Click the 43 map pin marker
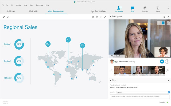 click(82, 46)
